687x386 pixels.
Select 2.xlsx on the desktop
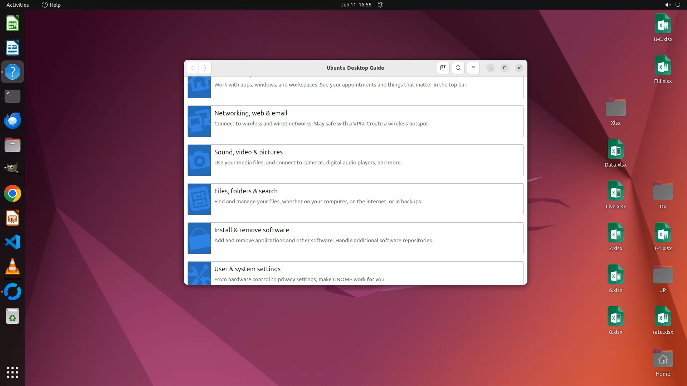click(x=616, y=237)
